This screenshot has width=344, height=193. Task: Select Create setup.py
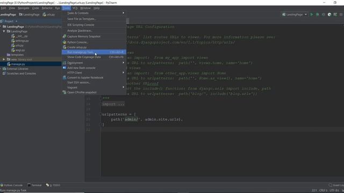coord(94,47)
